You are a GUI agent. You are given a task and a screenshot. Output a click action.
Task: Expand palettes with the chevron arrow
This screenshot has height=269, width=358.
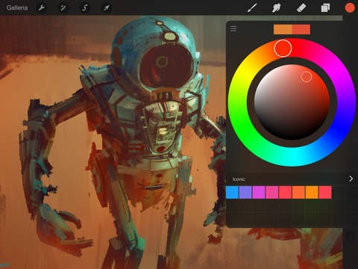coord(351,179)
